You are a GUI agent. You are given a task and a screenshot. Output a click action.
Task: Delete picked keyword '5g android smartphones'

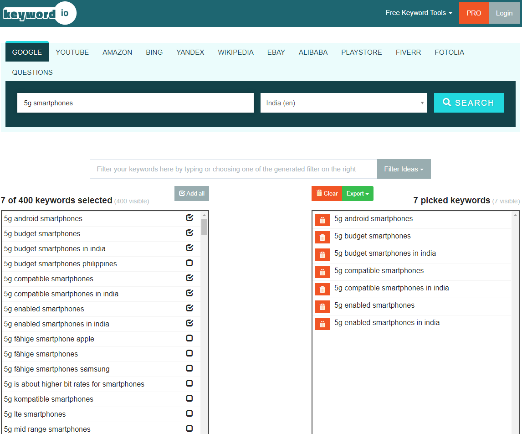[322, 220]
